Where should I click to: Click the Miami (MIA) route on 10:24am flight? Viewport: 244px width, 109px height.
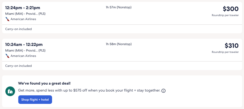coord(25,50)
